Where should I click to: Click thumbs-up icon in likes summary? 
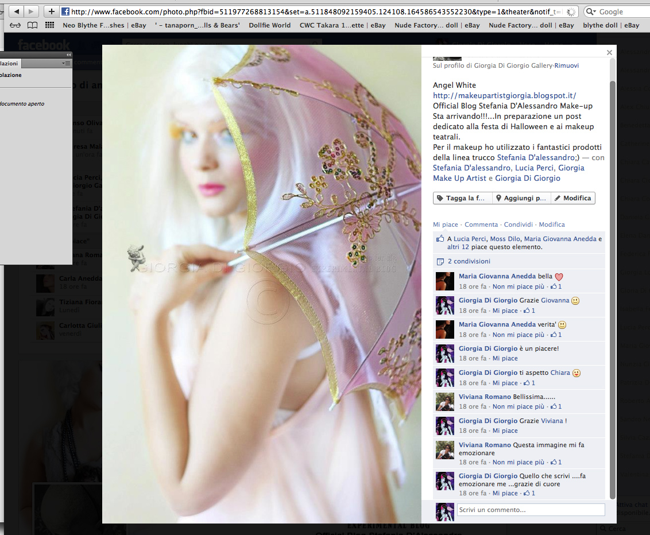pos(440,239)
